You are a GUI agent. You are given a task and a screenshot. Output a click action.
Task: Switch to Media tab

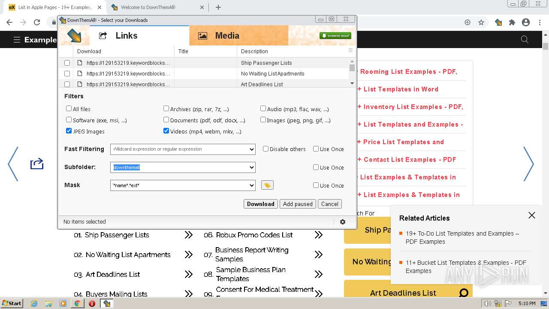point(239,36)
